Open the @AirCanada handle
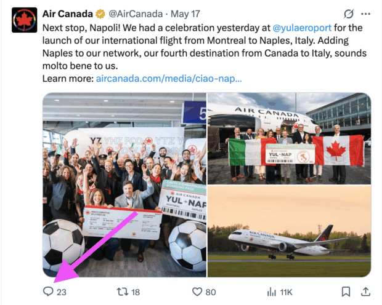The height and width of the screenshot is (305, 382). pos(137,14)
